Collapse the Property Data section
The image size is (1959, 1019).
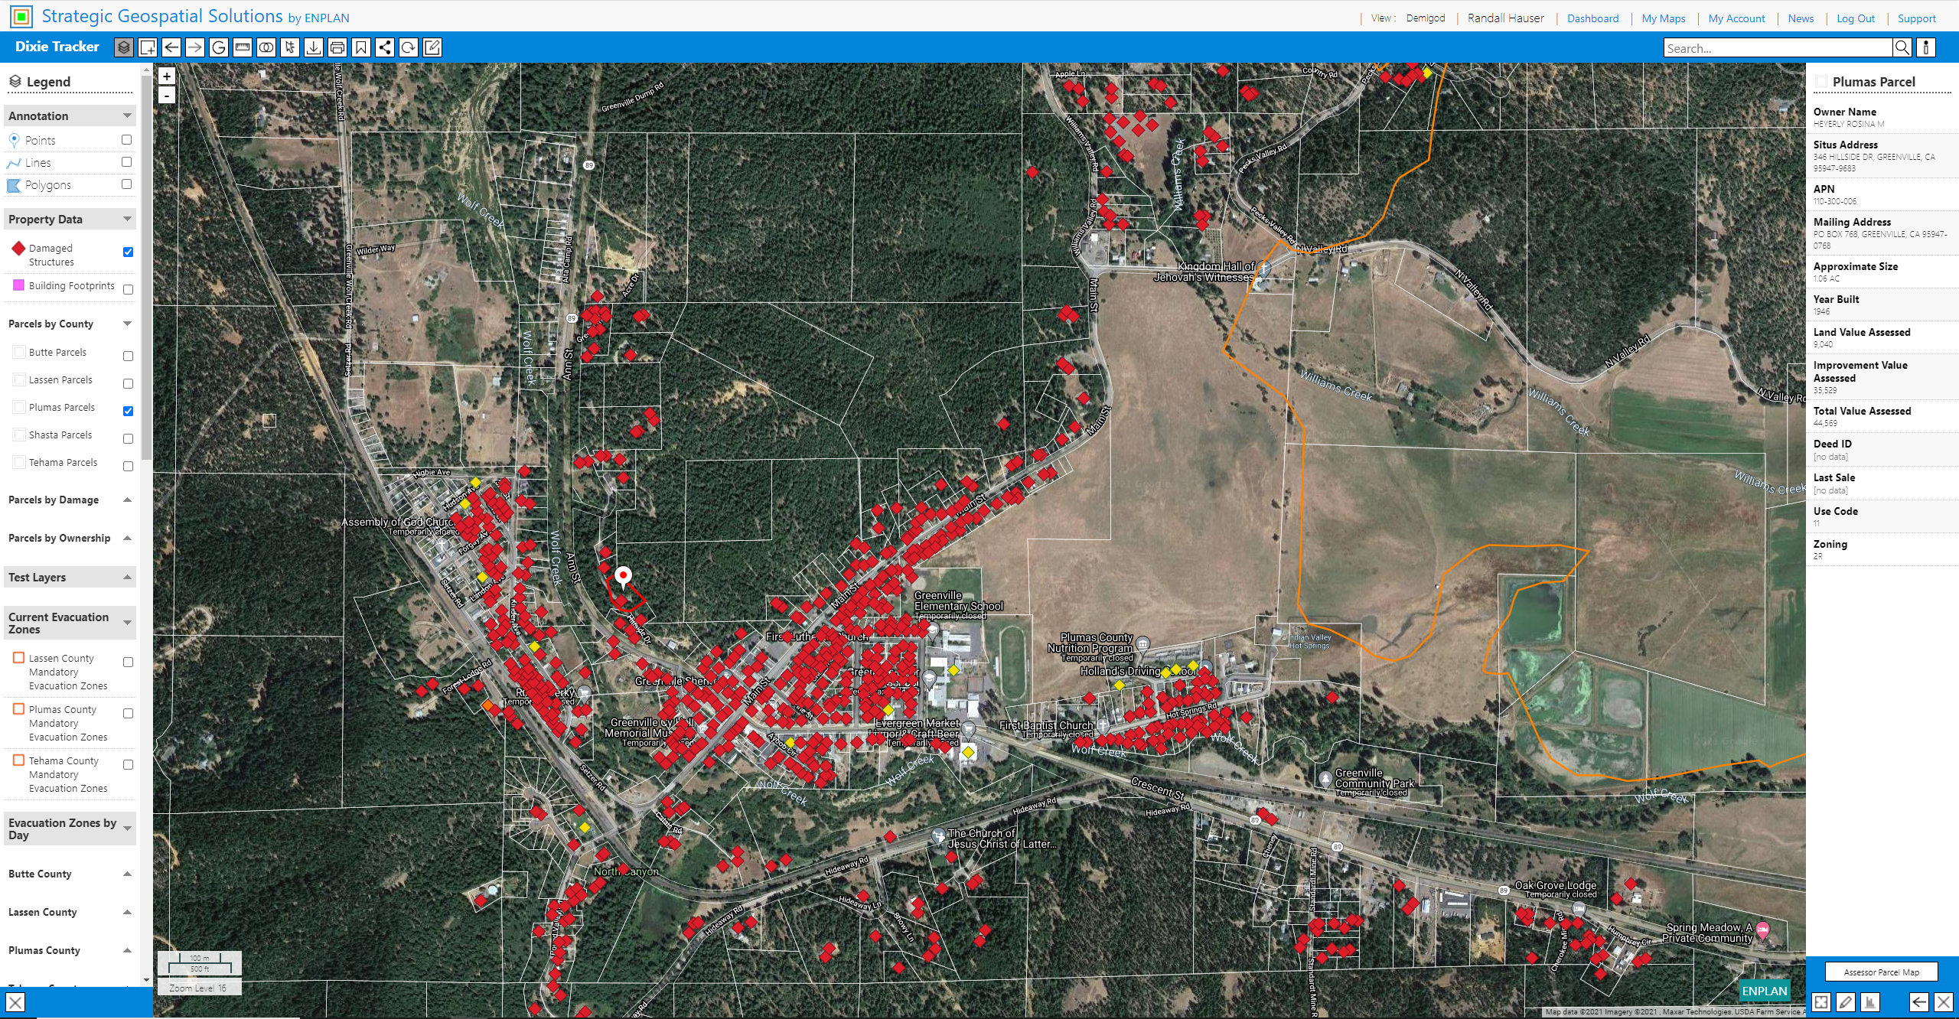[127, 219]
